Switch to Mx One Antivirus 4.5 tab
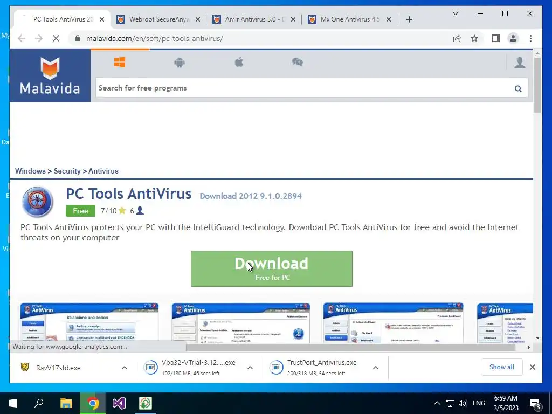Screen dimensions: 552x414 (x=350, y=19)
